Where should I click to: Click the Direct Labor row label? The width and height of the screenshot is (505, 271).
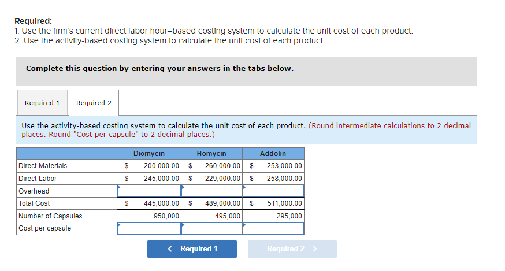(38, 178)
